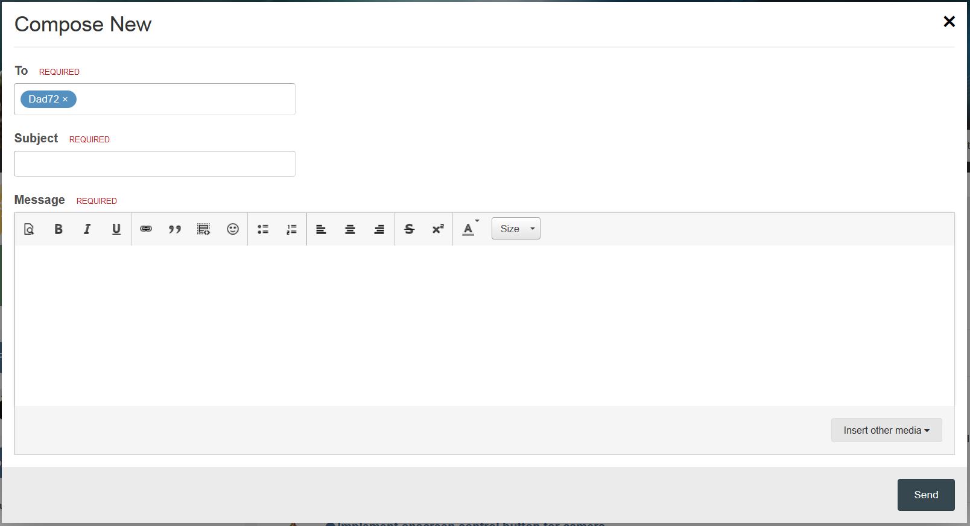
Task: Toggle superscript formatting
Action: tap(438, 229)
